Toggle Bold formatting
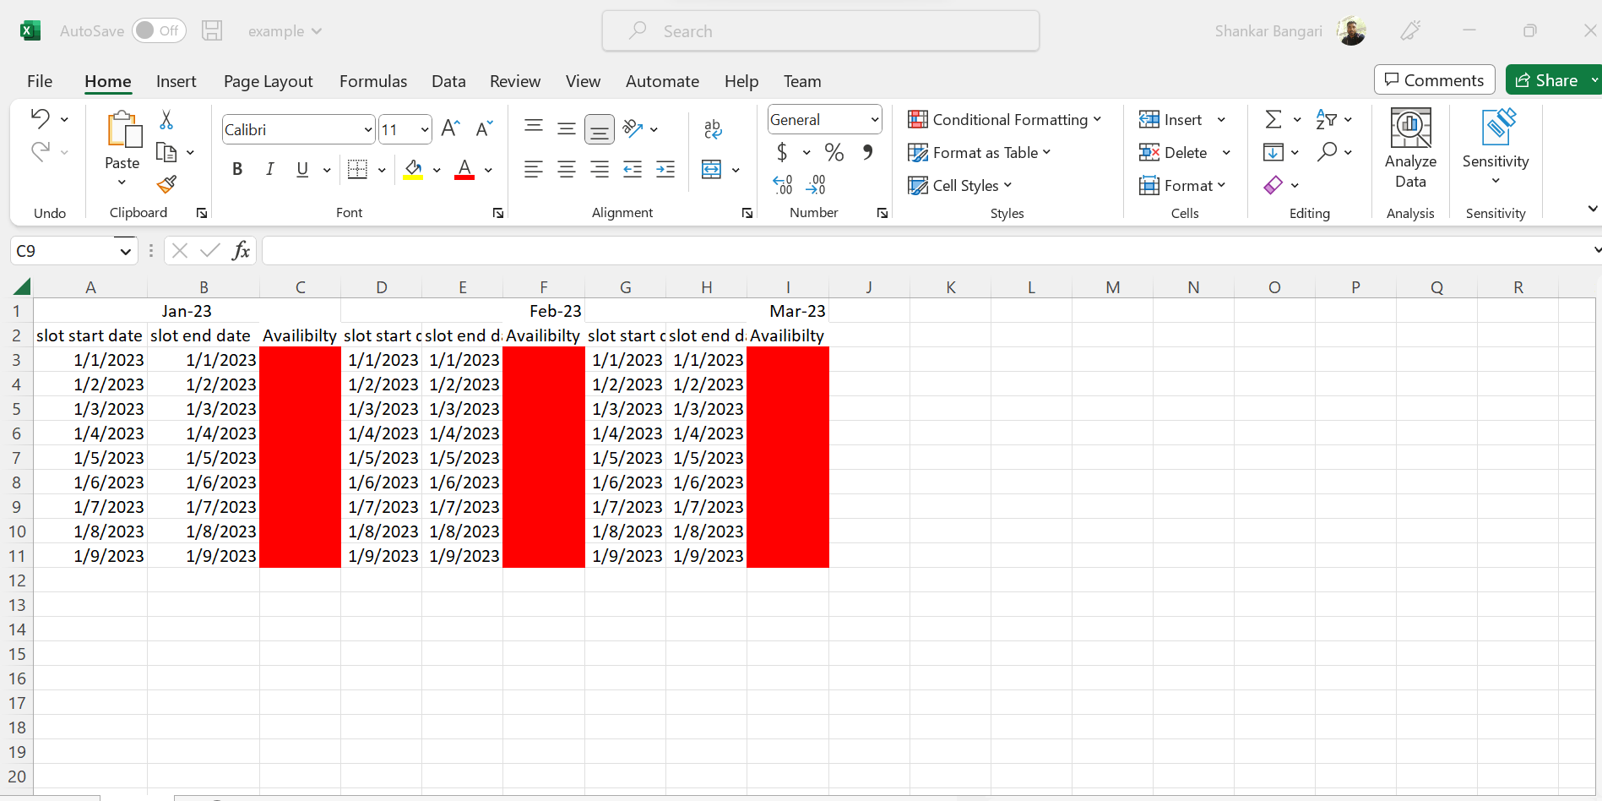1602x801 pixels. pyautogui.click(x=237, y=169)
